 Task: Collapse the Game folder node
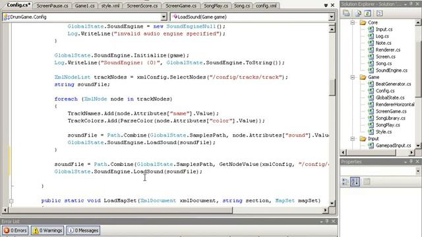pyautogui.click(x=353, y=77)
